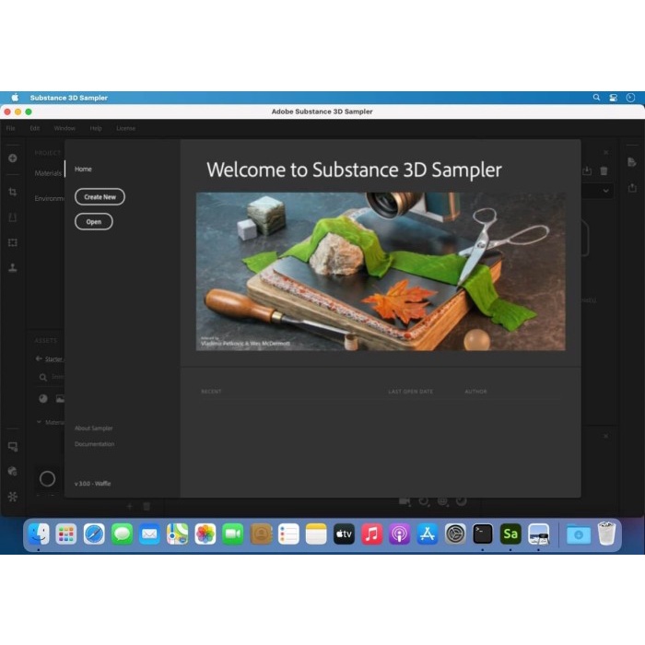The height and width of the screenshot is (645, 645).
Task: Expand the dropdown chevron in right panel
Action: 606,191
